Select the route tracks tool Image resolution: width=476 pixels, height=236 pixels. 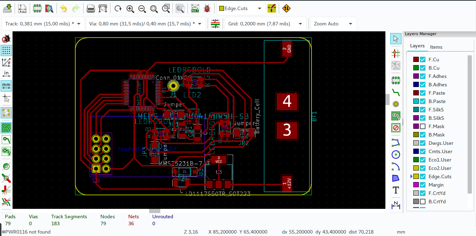click(396, 92)
